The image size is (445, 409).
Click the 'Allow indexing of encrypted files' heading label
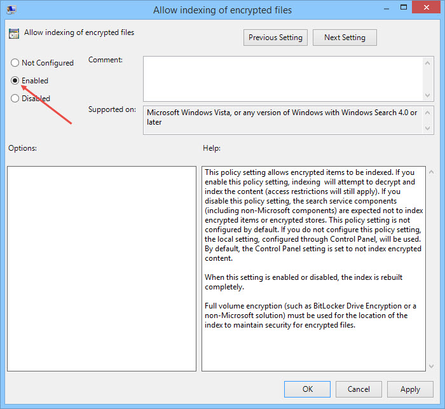click(x=79, y=32)
